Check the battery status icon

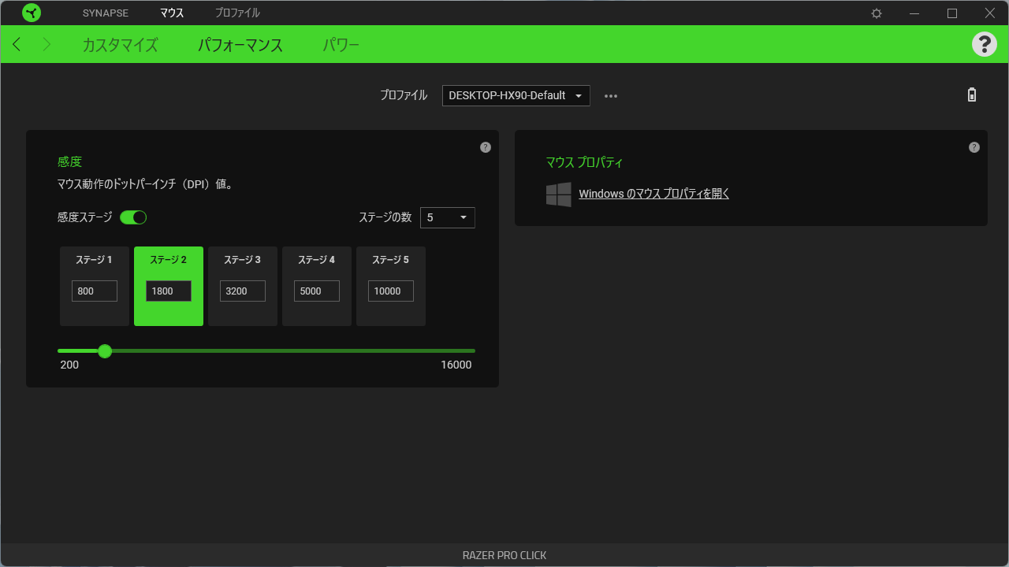[972, 95]
